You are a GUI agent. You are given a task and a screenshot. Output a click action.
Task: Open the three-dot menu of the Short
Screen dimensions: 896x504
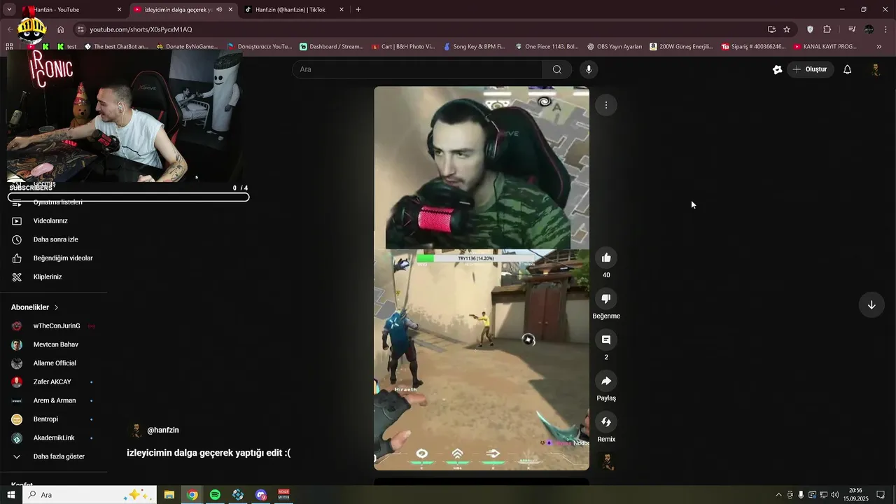606,105
